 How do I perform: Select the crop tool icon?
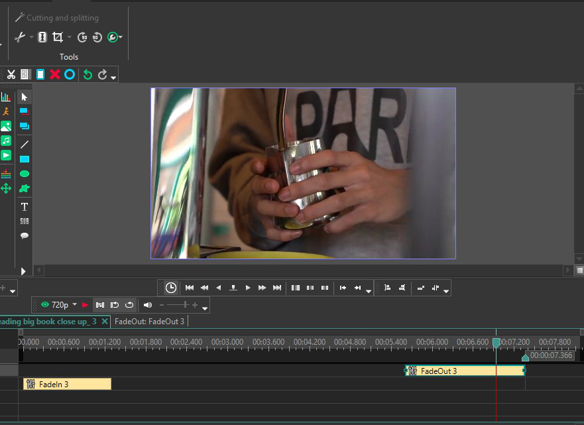pos(58,37)
